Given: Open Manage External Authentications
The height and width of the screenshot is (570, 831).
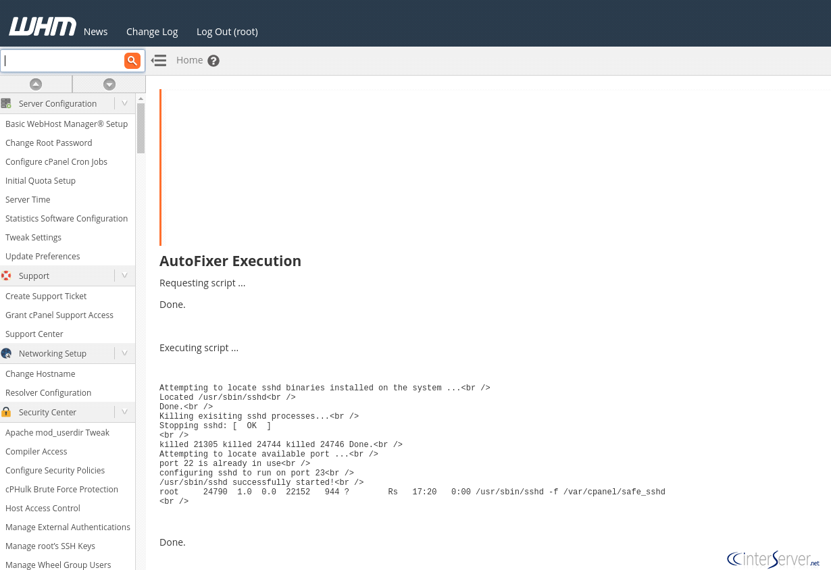Looking at the screenshot, I should point(68,527).
